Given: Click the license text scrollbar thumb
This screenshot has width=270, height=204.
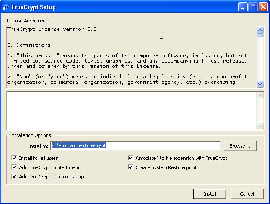Looking at the screenshot, I should 260,36.
